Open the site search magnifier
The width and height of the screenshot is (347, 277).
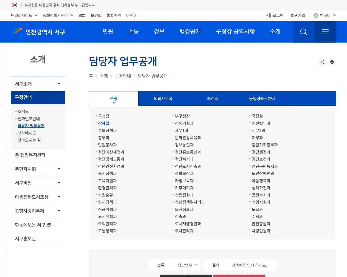pyautogui.click(x=303, y=32)
